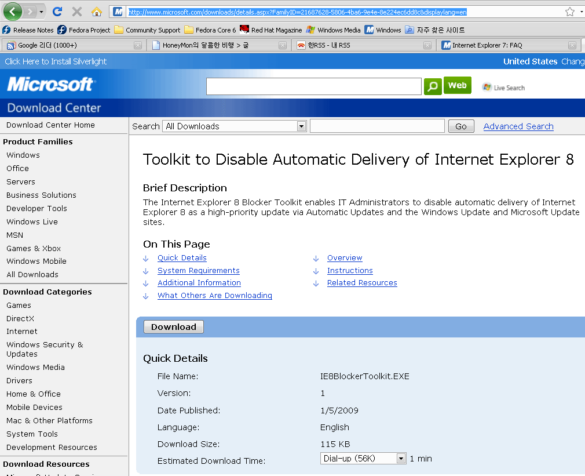585x476 pixels.
Task: Click the Forward navigation arrow
Action: coord(30,12)
